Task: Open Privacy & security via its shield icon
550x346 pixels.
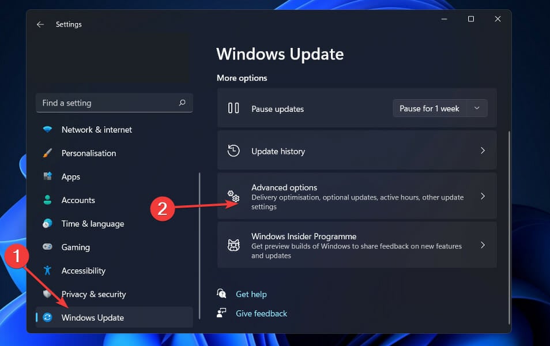Action: tap(47, 294)
